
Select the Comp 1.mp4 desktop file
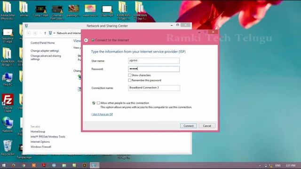(x=41, y=11)
